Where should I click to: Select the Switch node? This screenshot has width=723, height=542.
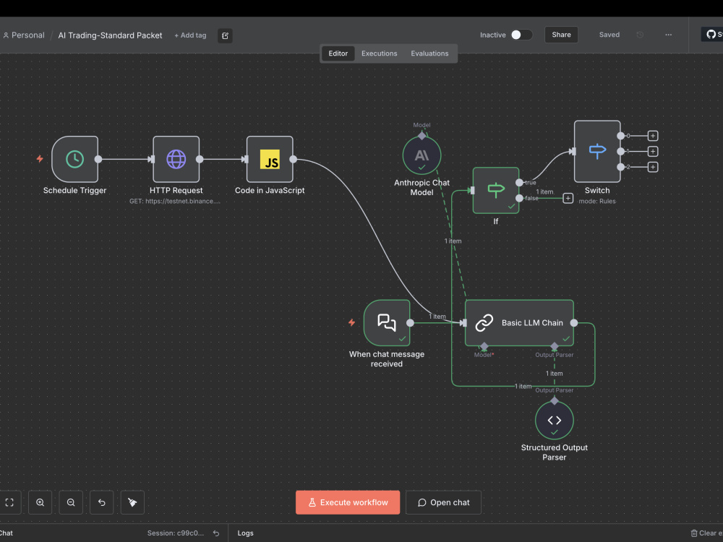coord(597,152)
